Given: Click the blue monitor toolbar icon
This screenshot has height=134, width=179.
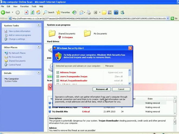Looking at the screenshot, I should pos(116,12).
